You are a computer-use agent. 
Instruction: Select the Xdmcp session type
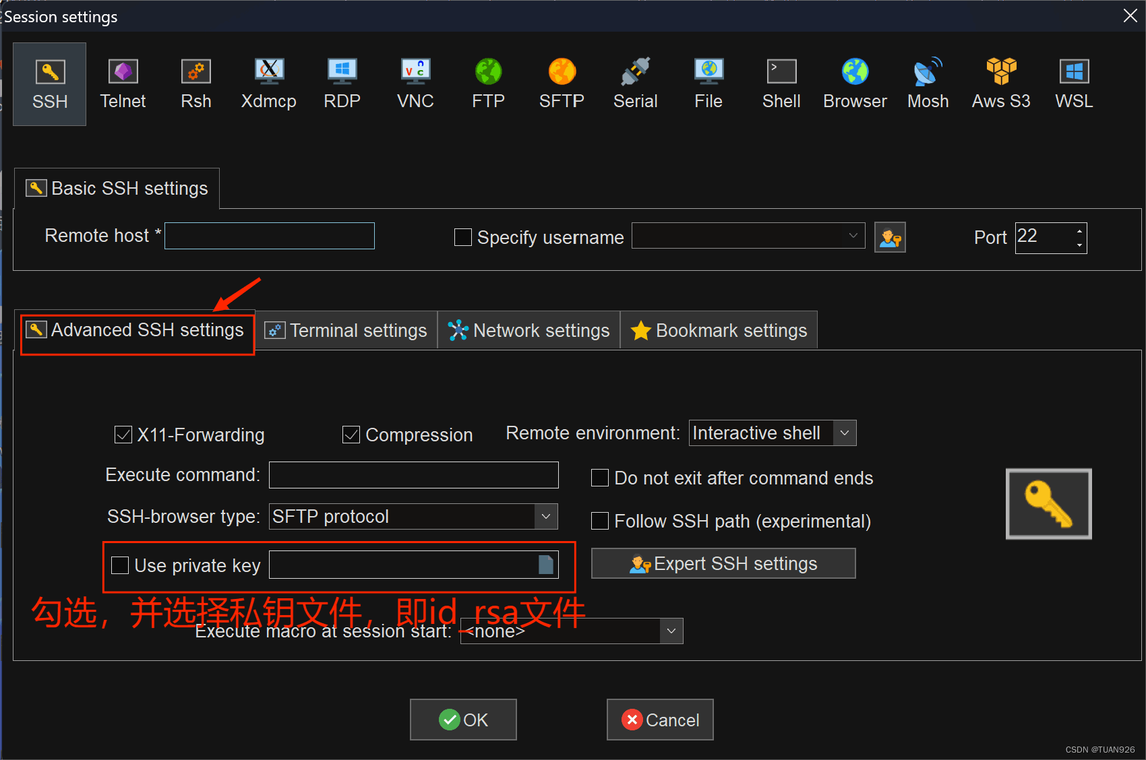269,84
